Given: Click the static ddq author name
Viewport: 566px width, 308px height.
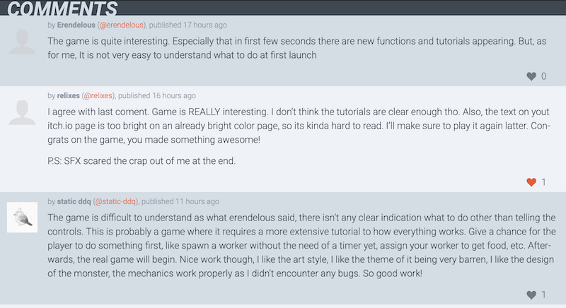Looking at the screenshot, I should coord(74,201).
